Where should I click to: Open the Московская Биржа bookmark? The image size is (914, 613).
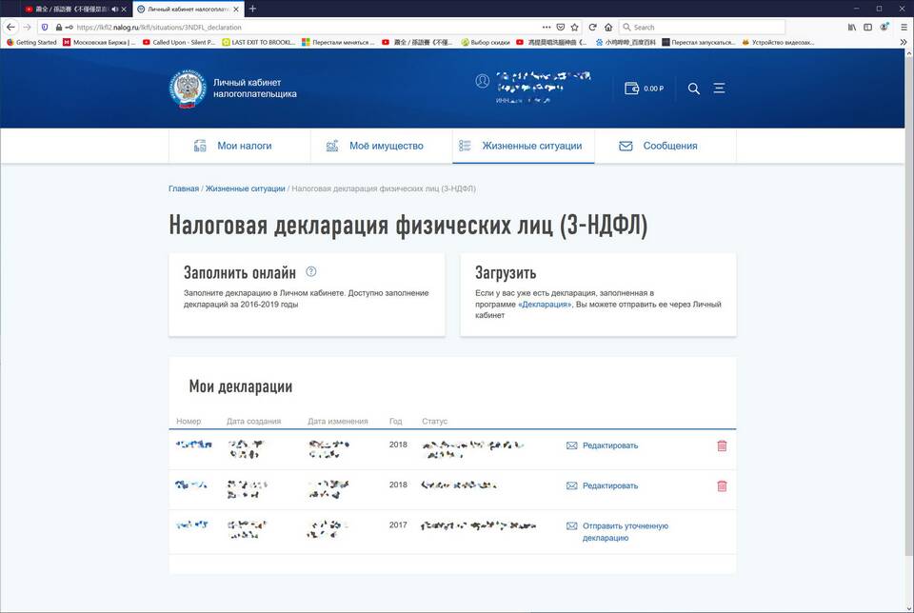click(x=99, y=42)
